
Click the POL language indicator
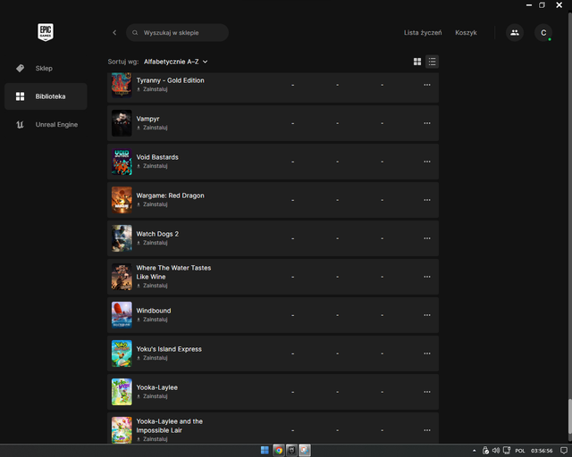pyautogui.click(x=520, y=451)
